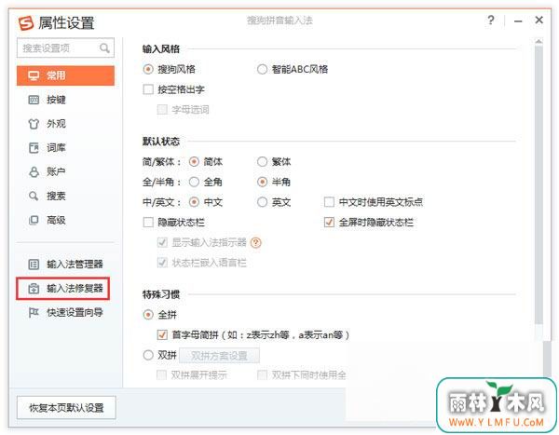Select the 全拼 radio button

click(x=148, y=315)
